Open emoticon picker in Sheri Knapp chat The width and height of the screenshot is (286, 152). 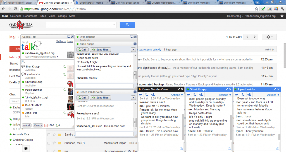(229, 149)
